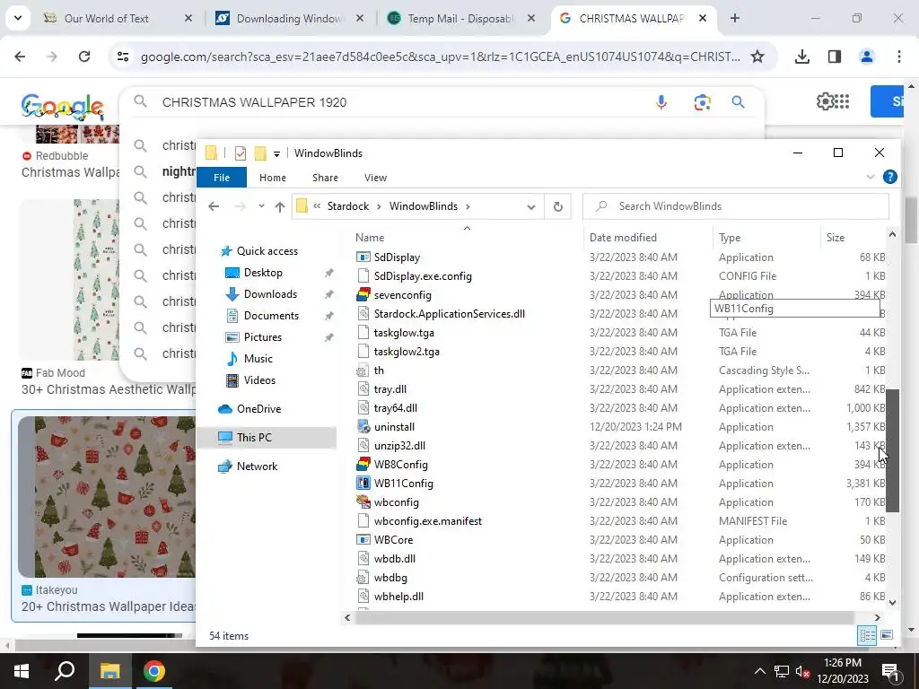Screen dimensions: 919x689
Task: Select the wbdbg configuration file icon
Action: (x=363, y=578)
